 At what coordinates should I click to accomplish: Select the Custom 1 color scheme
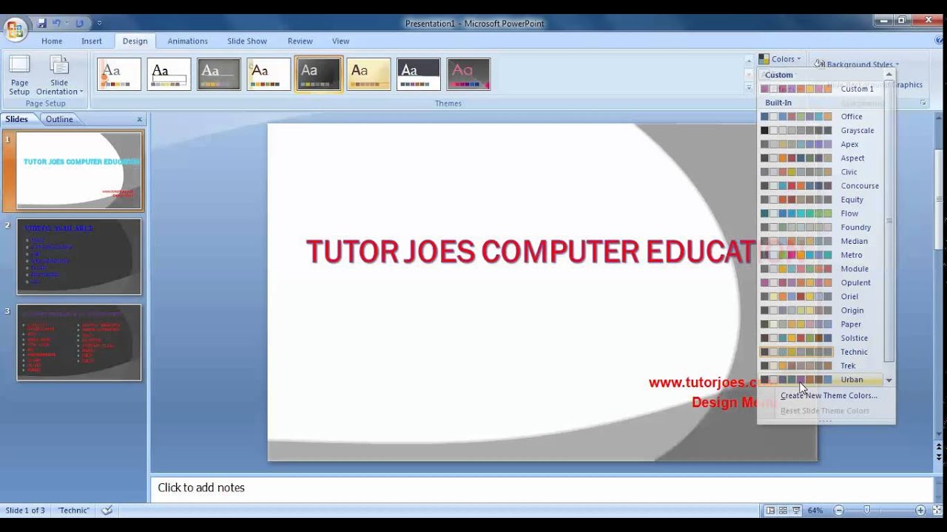pos(822,89)
